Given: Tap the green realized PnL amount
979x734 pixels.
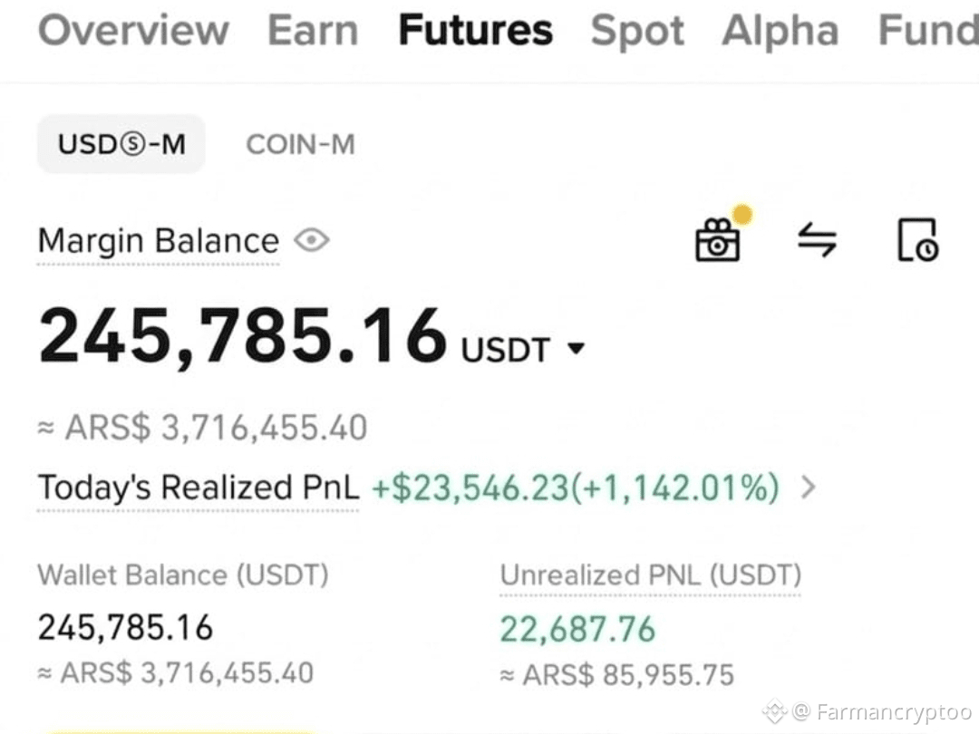Looking at the screenshot, I should (x=576, y=488).
